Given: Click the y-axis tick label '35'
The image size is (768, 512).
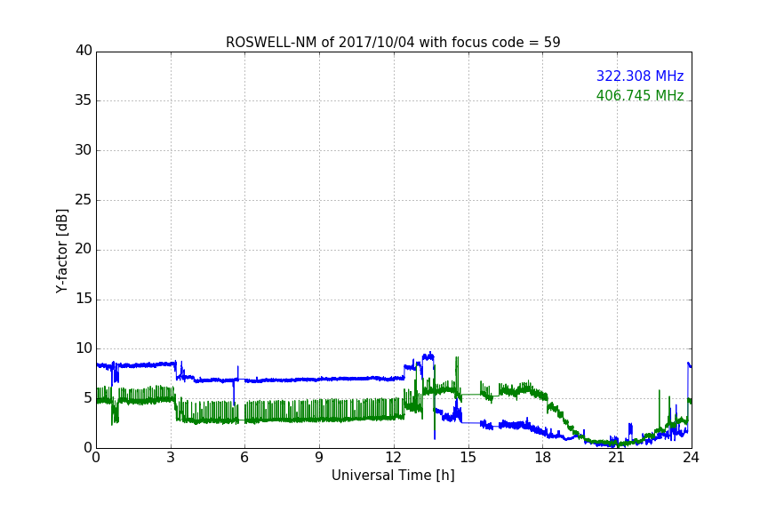Looking at the screenshot, I should (84, 100).
